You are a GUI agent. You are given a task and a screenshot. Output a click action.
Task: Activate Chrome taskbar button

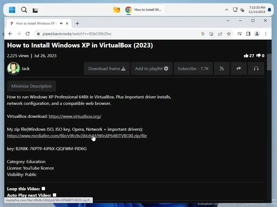pyautogui.click(x=144, y=10)
